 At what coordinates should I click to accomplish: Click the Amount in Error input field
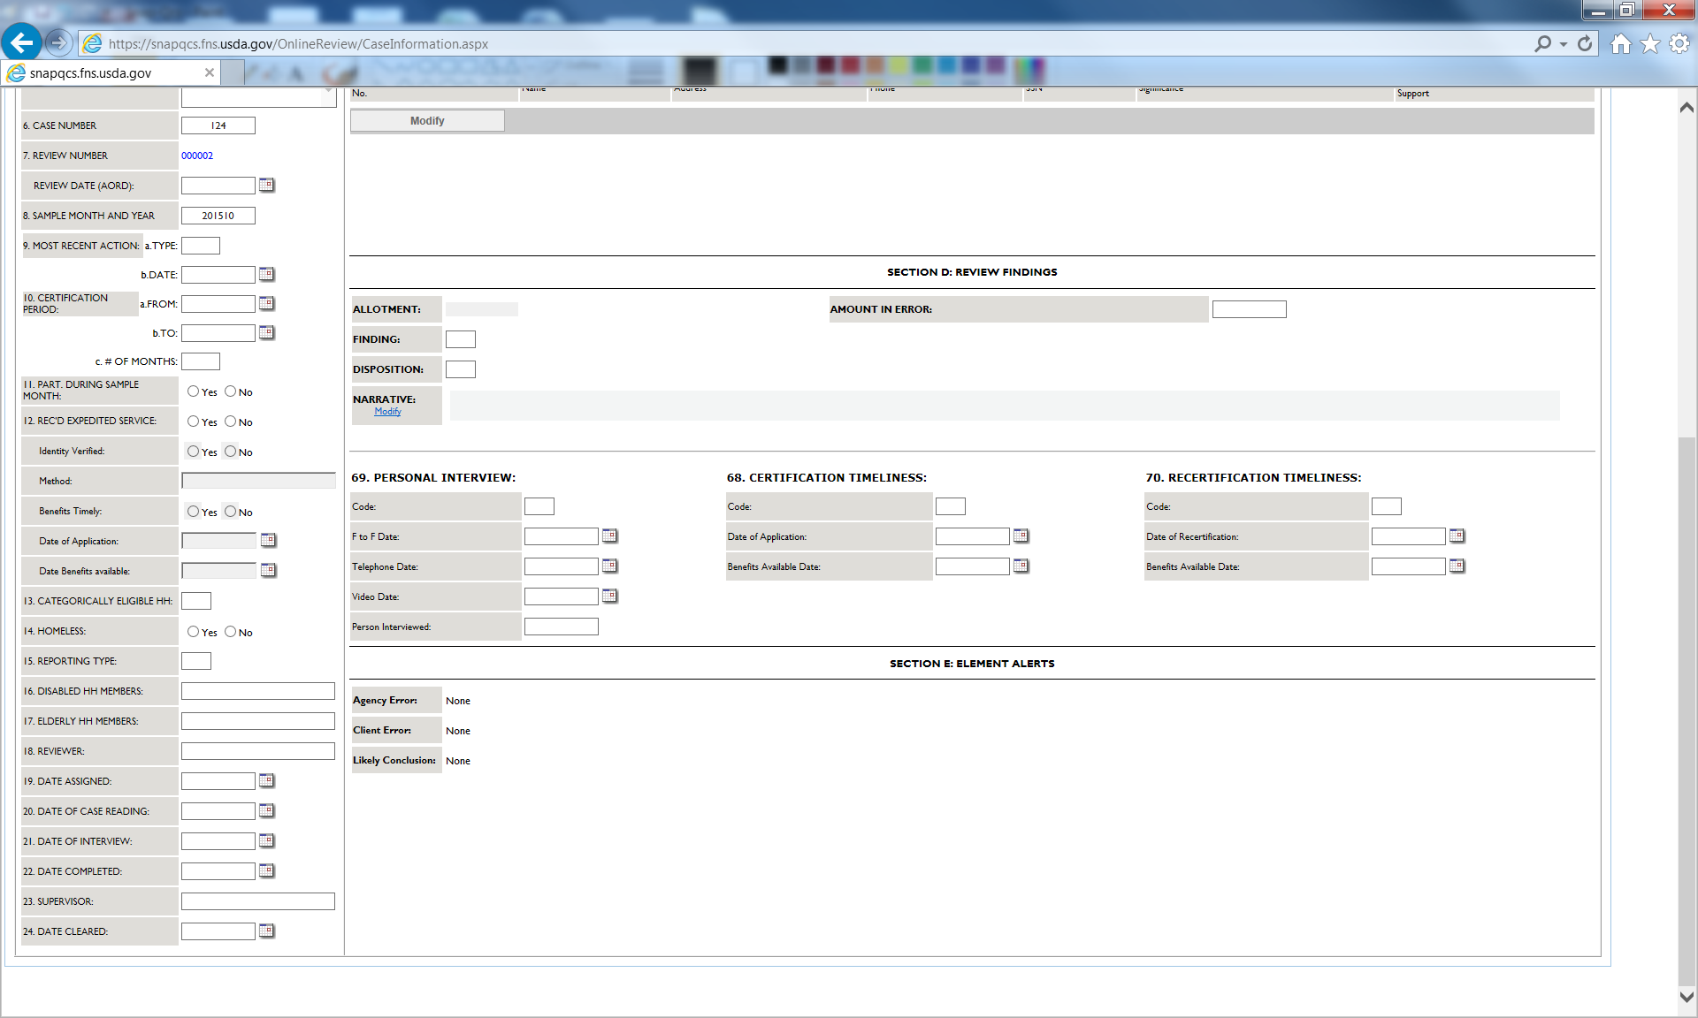tap(1249, 309)
